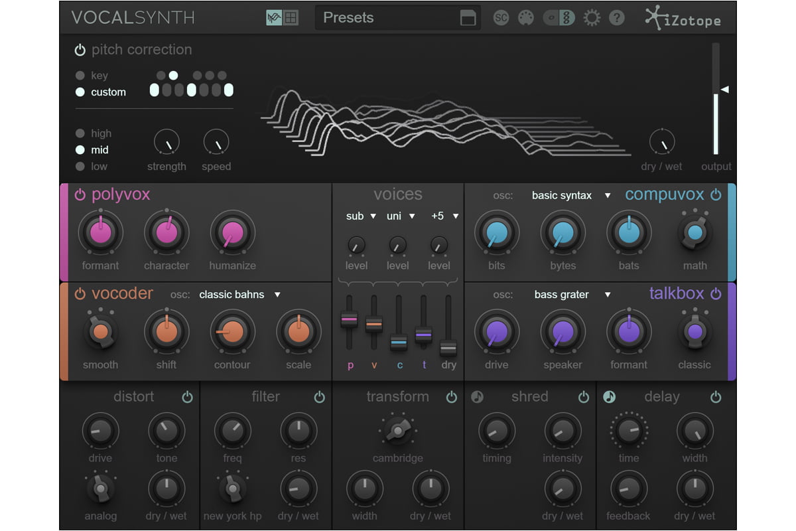Click the polyvox formant knob
Viewport: 796px width, 531px height.
click(100, 233)
